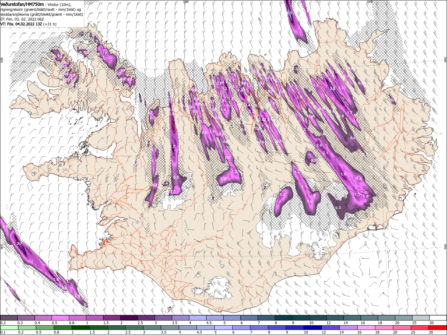Select the darkest purple 2 swatch in upper legend
Screen dimensions: 447x335
coord(129,318)
